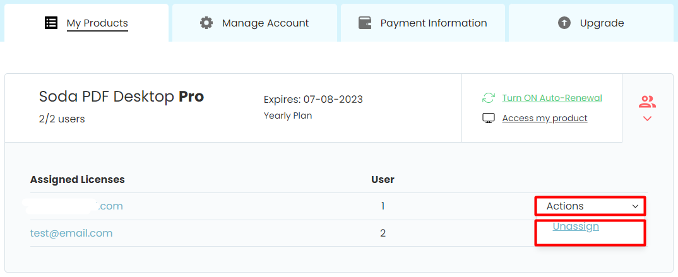Choose Unassign from the Actions menu
Image resolution: width=678 pixels, height=277 pixels.
pos(576,227)
